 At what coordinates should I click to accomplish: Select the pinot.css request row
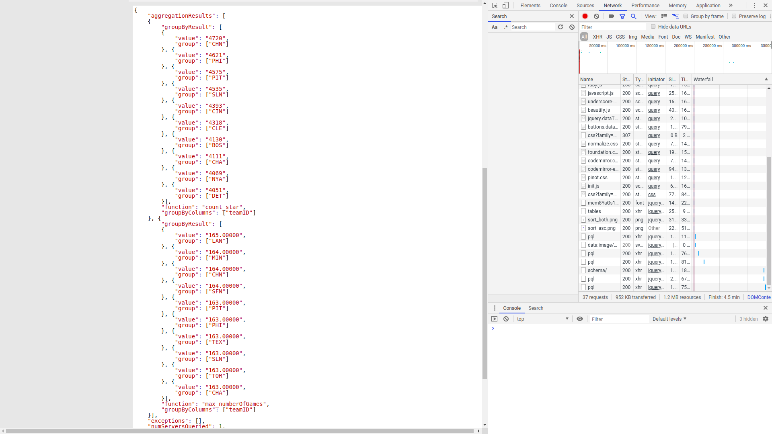[672, 178]
